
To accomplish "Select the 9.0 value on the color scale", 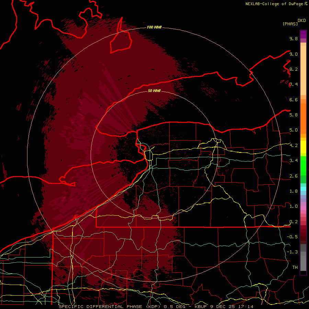I will coord(294,54).
